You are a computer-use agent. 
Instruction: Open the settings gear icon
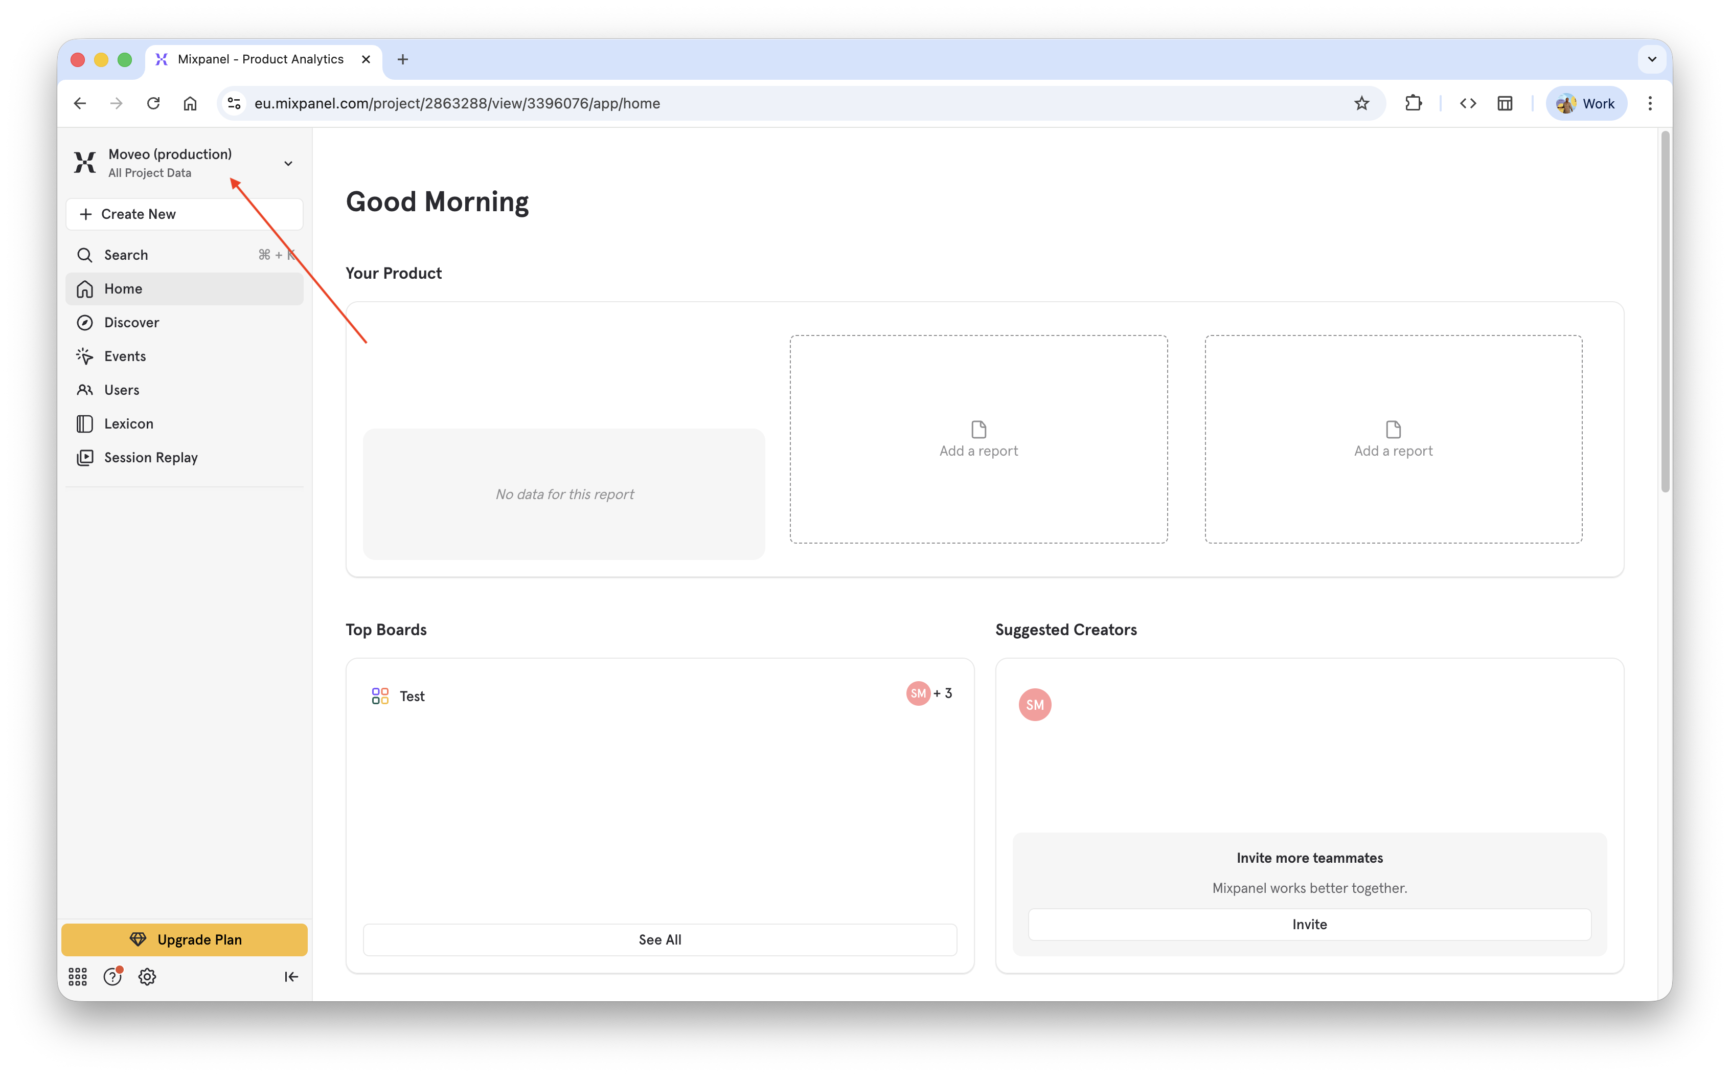point(147,977)
